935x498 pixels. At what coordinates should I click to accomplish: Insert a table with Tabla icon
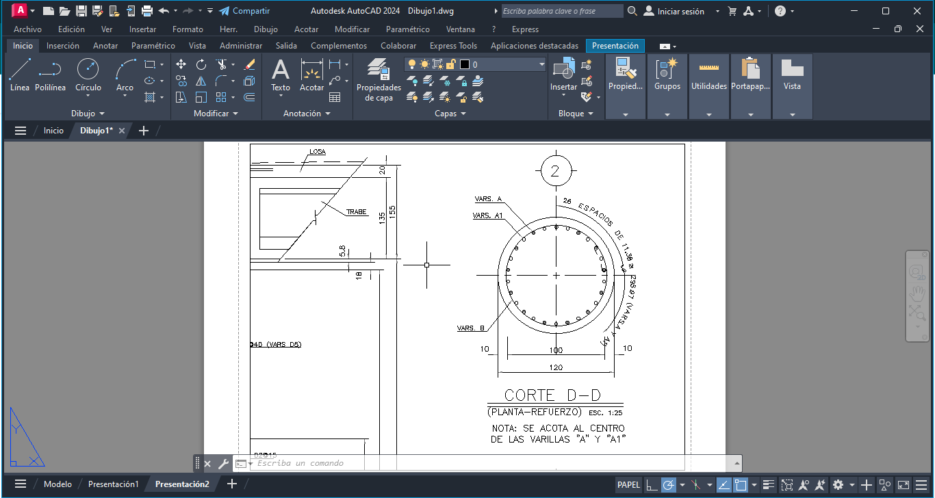tap(335, 97)
